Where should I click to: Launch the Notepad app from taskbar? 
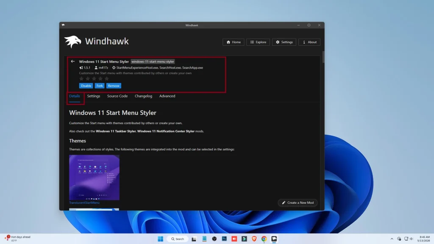coord(204,239)
